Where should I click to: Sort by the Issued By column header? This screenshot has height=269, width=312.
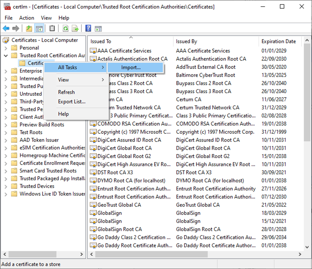pos(216,41)
